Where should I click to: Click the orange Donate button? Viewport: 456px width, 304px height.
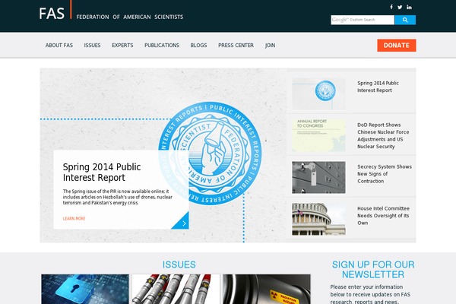coord(397,46)
